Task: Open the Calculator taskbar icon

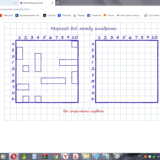Action: pos(34,156)
